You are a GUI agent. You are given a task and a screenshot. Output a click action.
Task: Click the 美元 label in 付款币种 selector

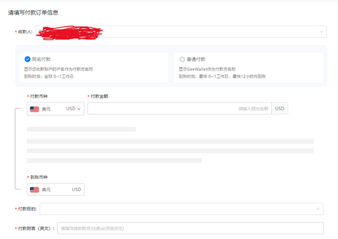(x=46, y=109)
